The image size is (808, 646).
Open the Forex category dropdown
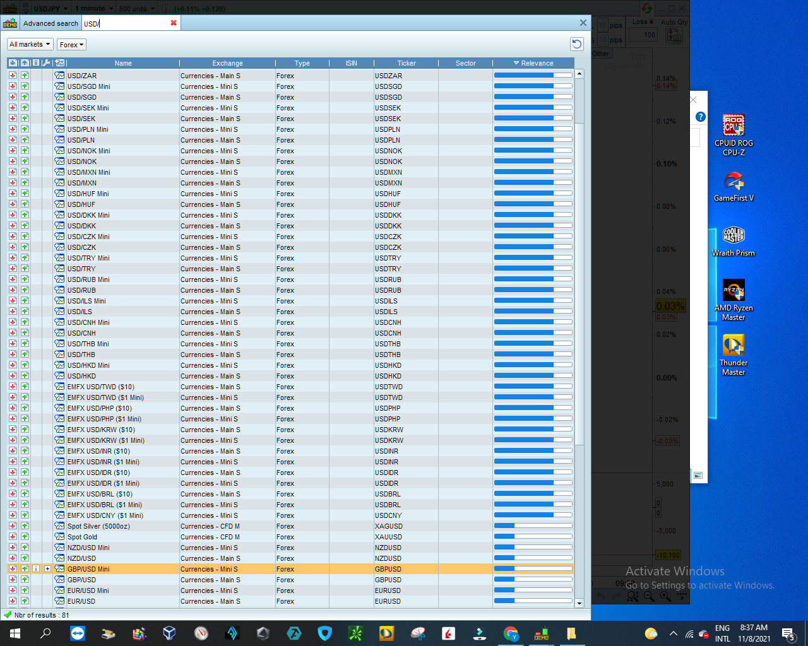tap(71, 45)
